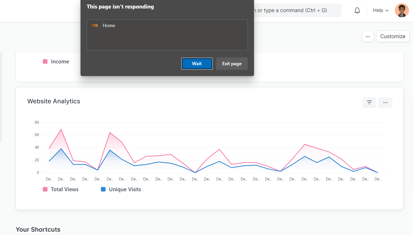Open the user avatar profile menu

point(402,10)
